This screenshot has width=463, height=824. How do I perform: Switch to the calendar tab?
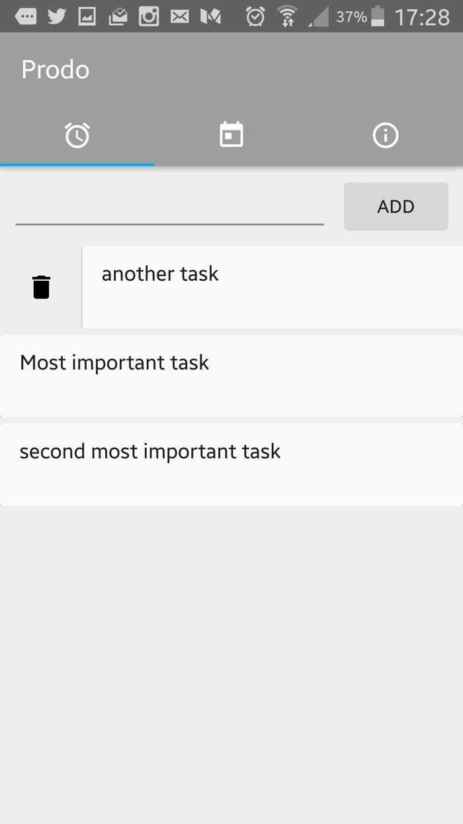[232, 135]
